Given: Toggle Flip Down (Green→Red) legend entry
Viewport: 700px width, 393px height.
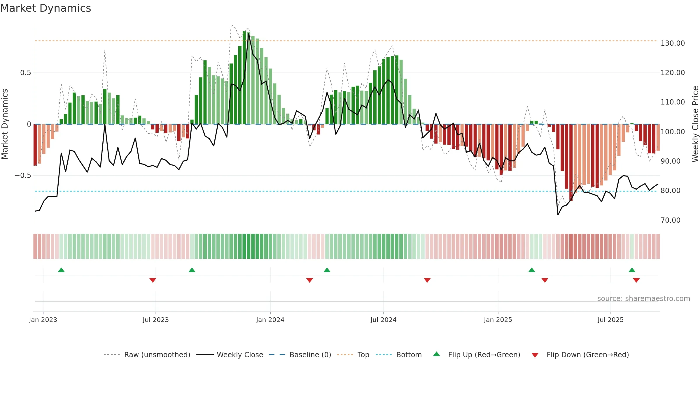Looking at the screenshot, I should pos(580,355).
